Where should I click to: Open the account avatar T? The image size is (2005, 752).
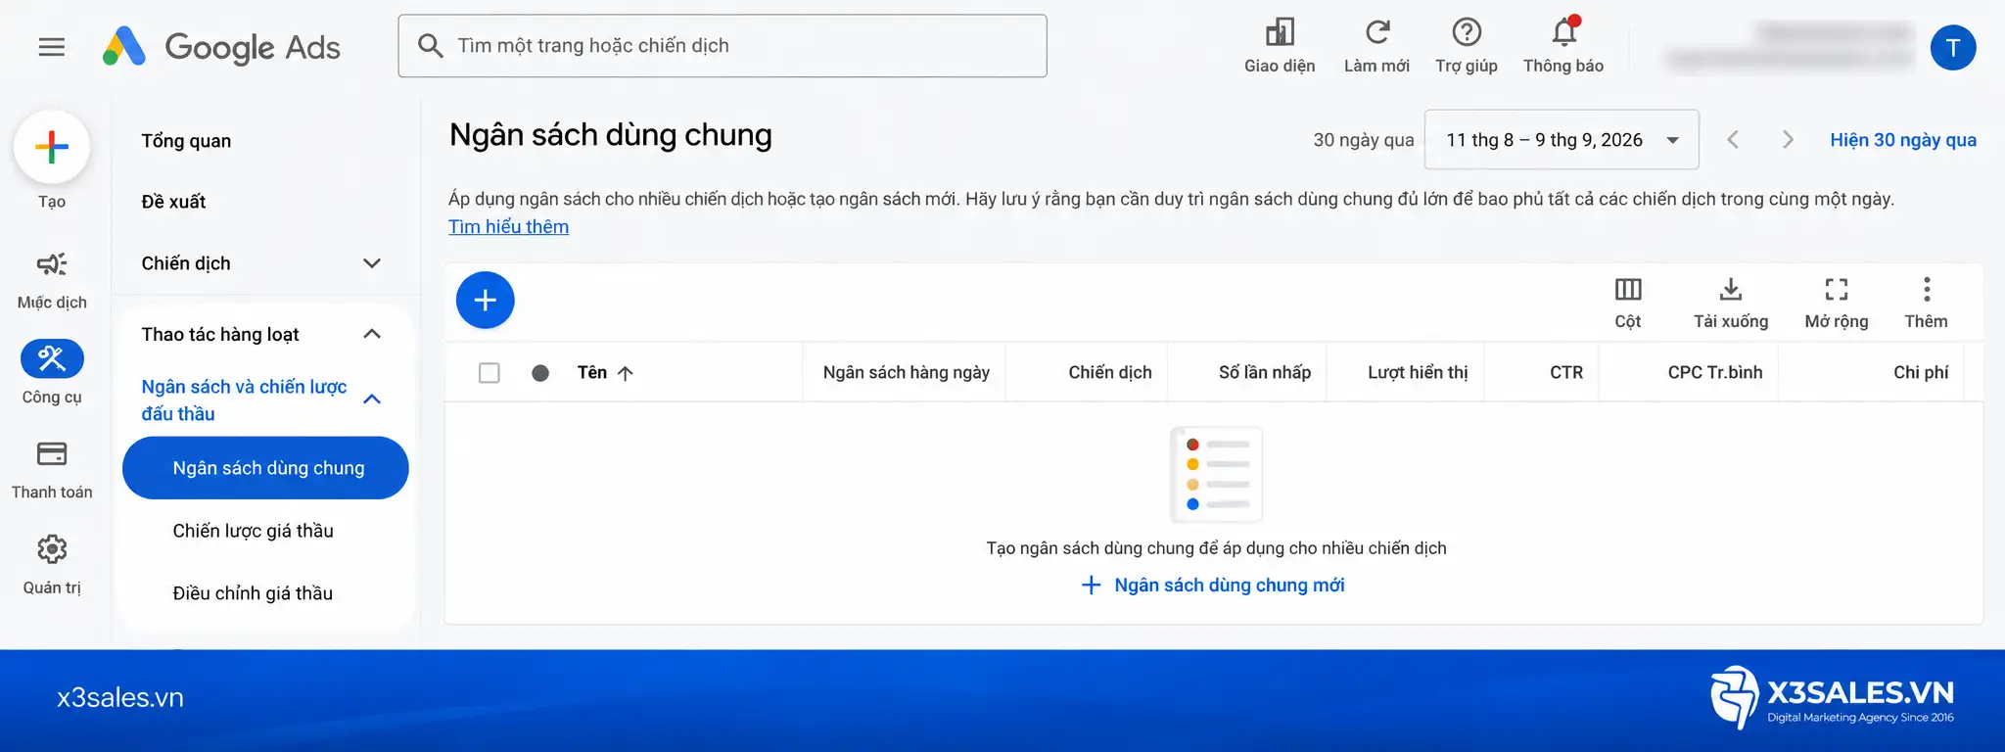pos(1952,47)
